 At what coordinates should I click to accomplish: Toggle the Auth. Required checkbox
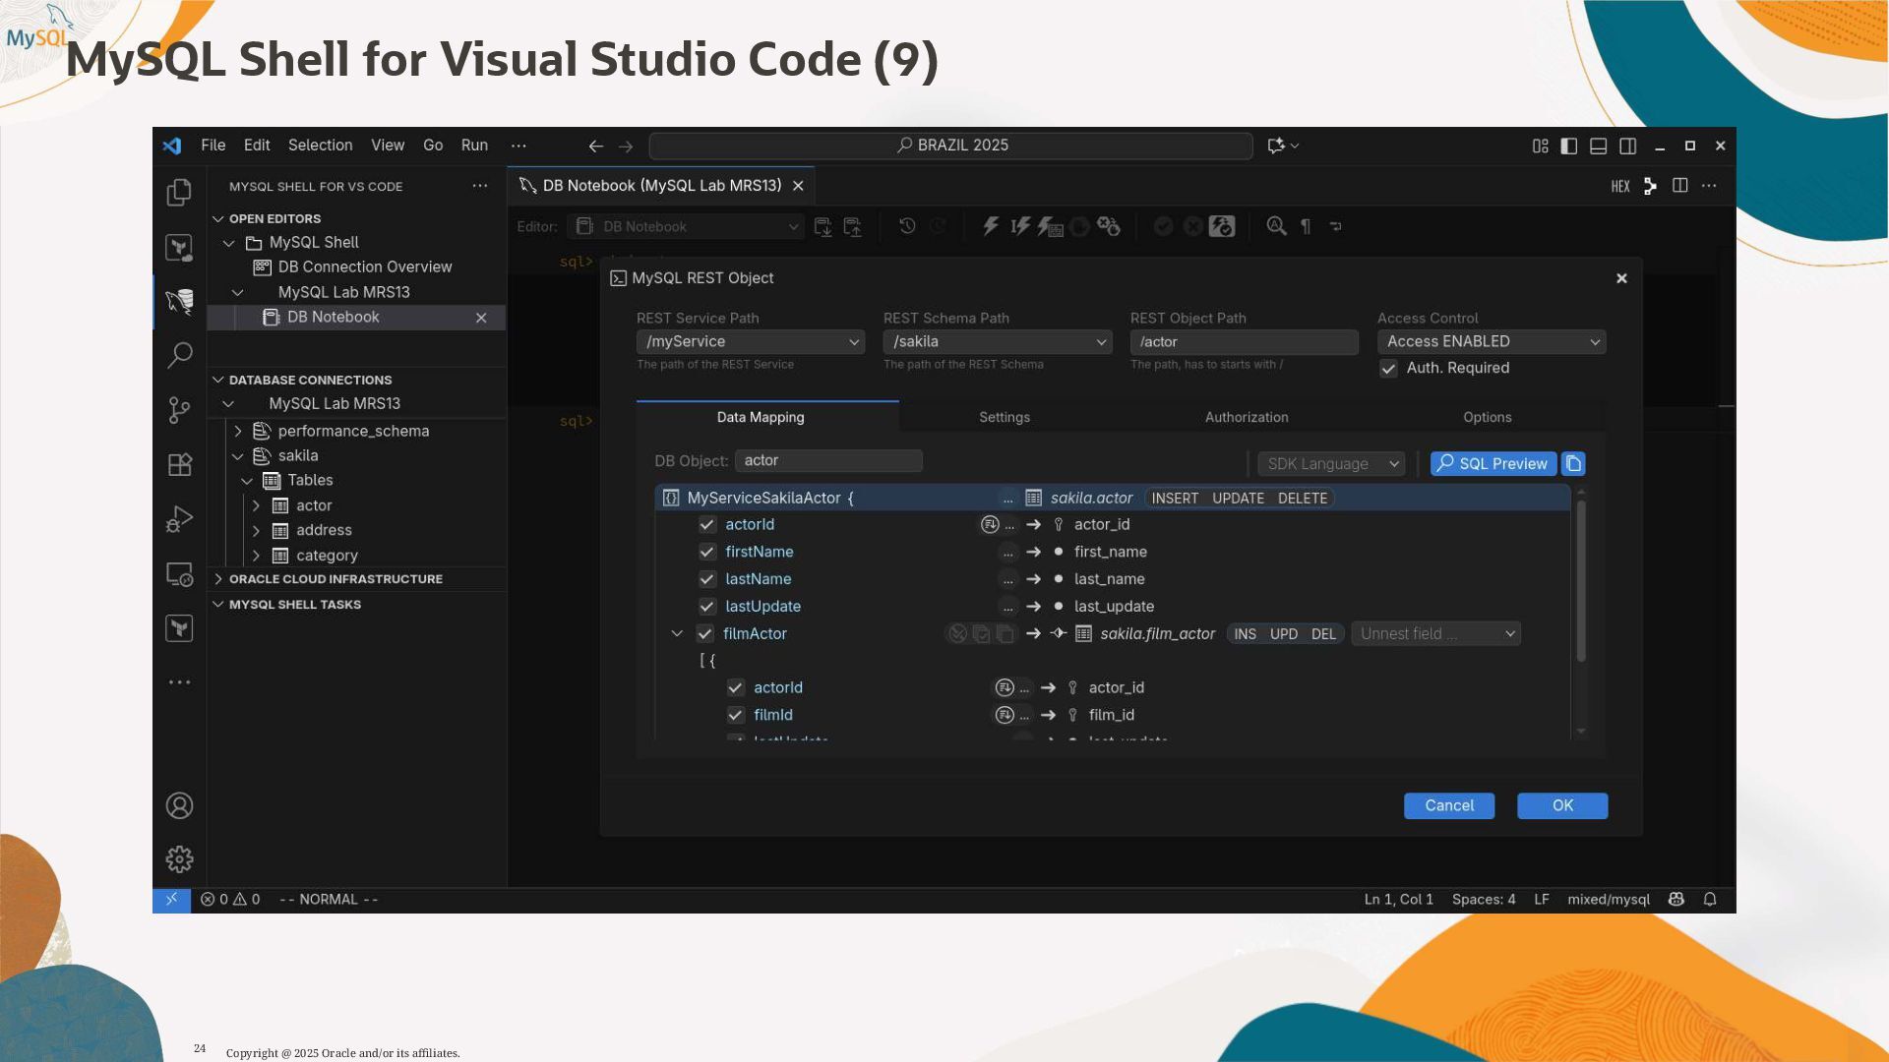(1388, 369)
